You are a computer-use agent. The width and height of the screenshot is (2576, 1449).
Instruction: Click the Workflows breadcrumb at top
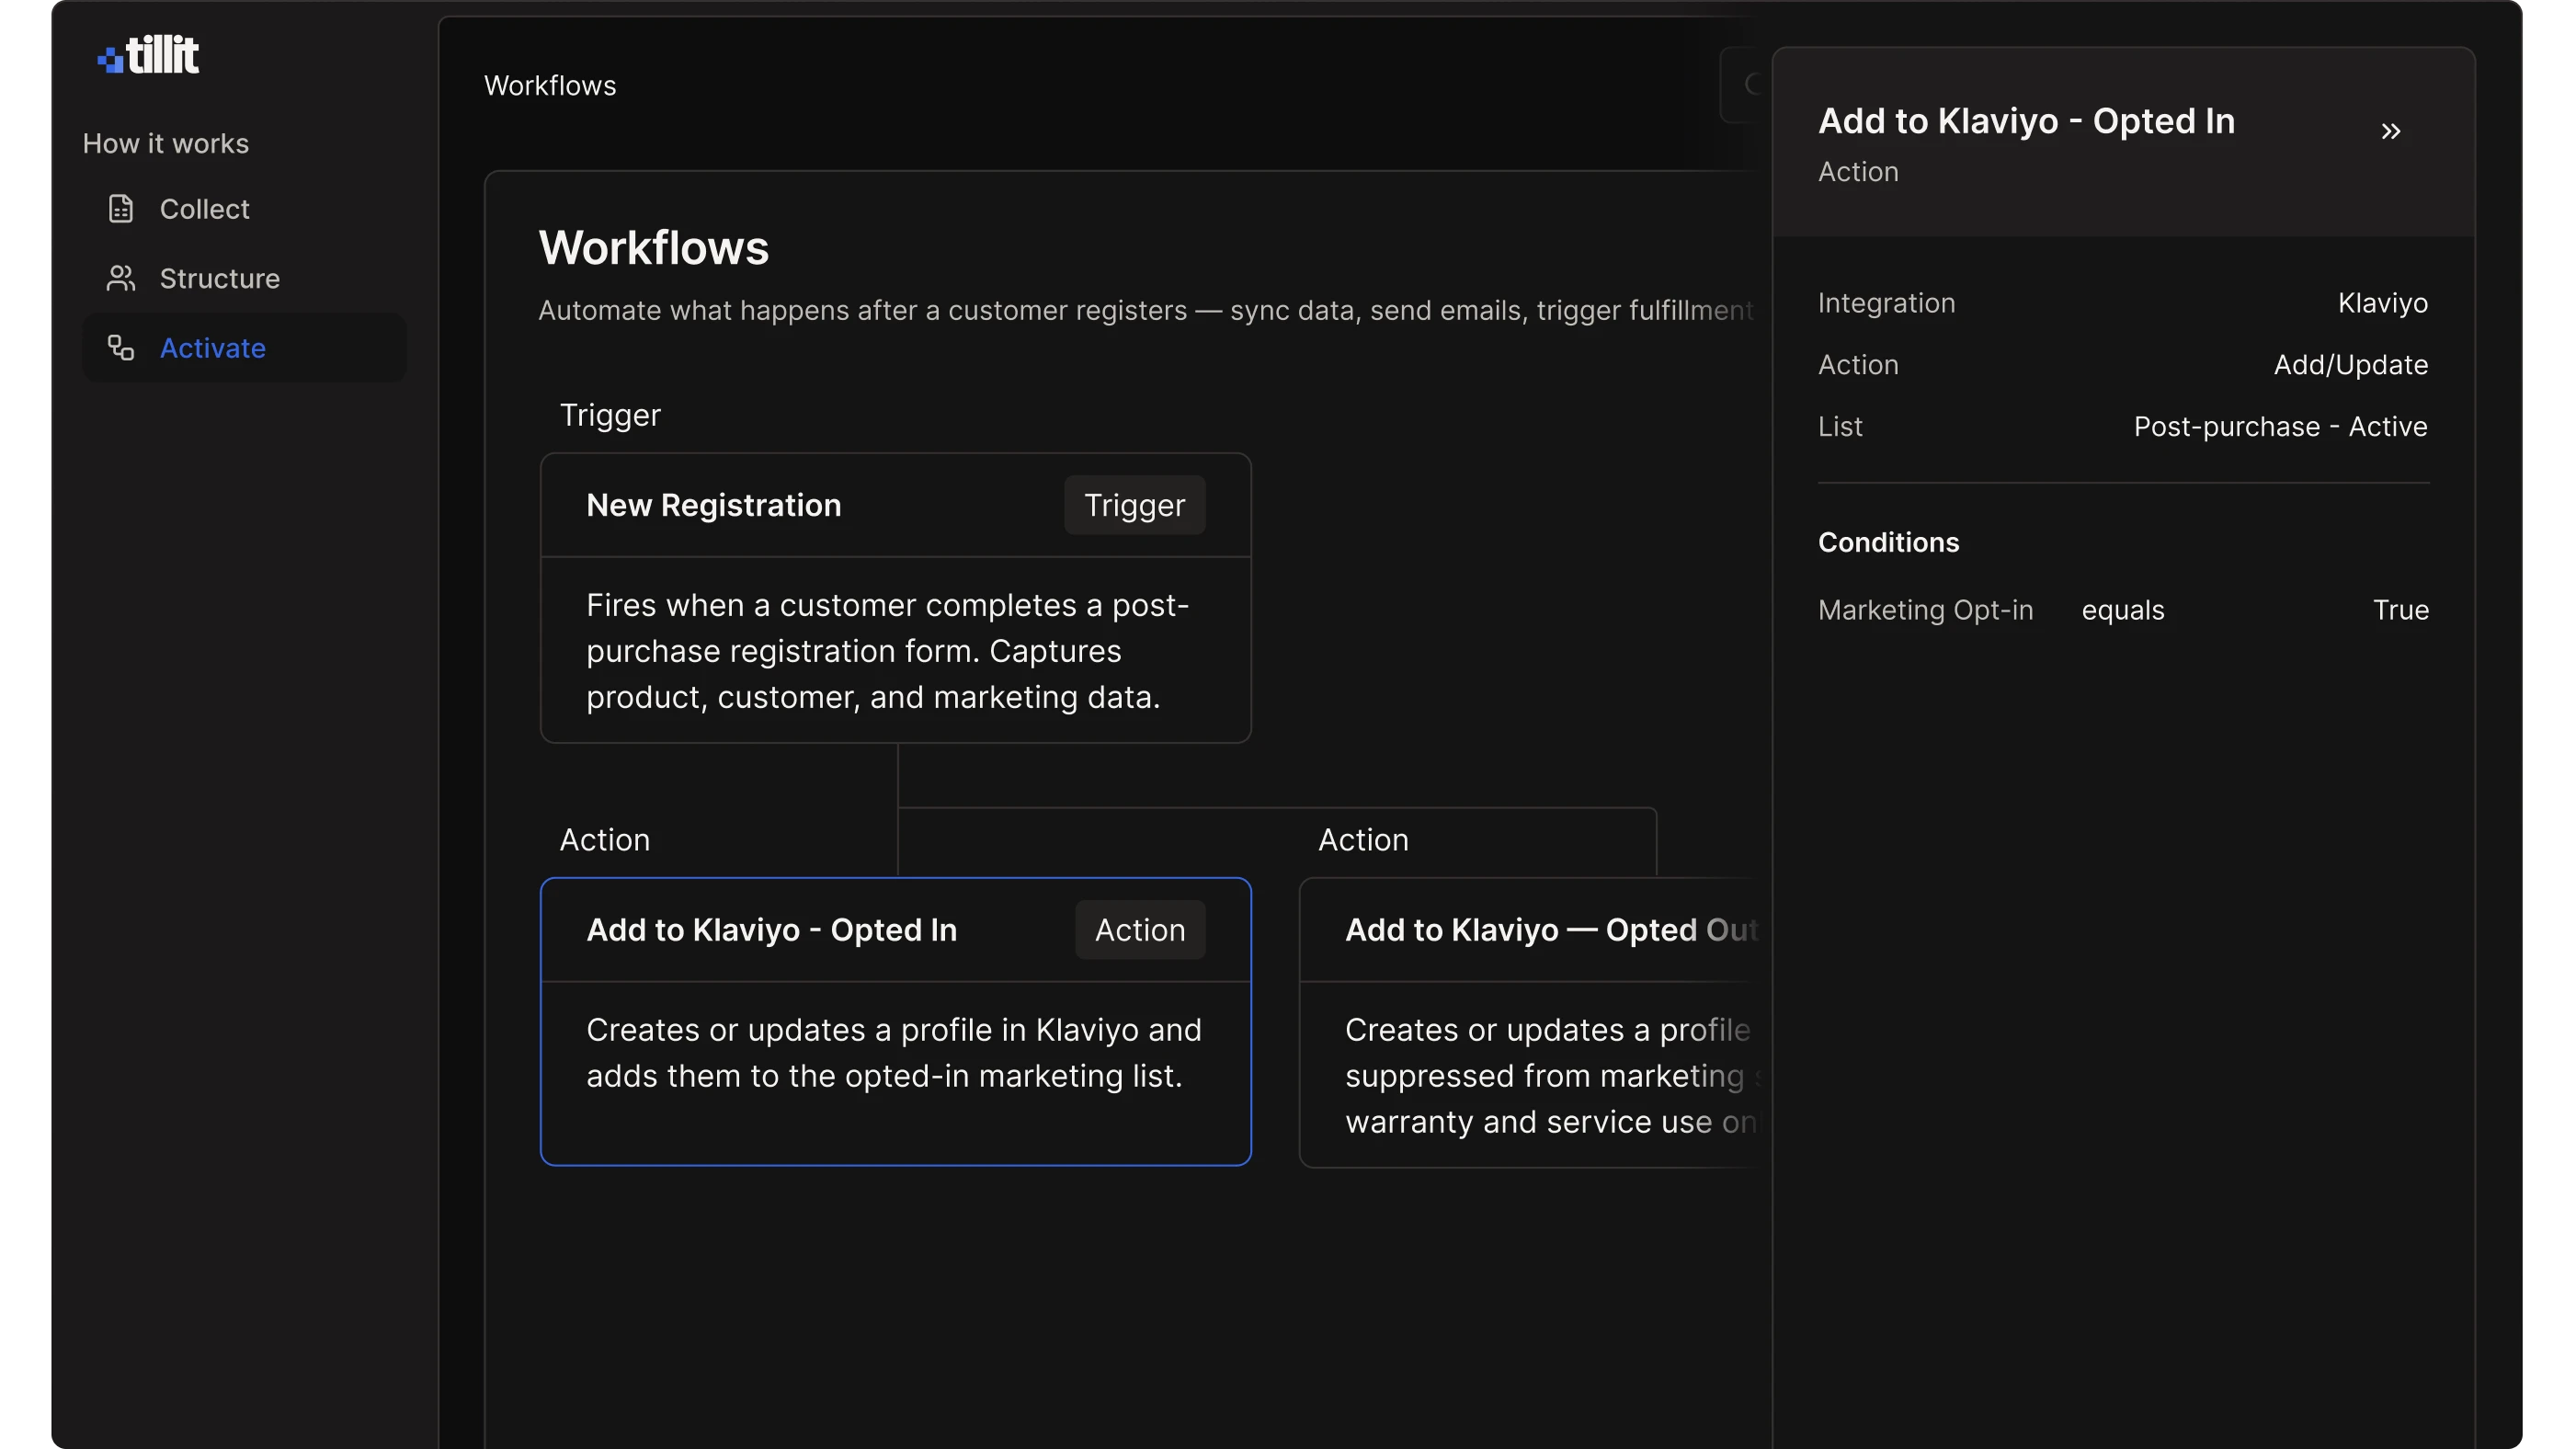tap(550, 86)
